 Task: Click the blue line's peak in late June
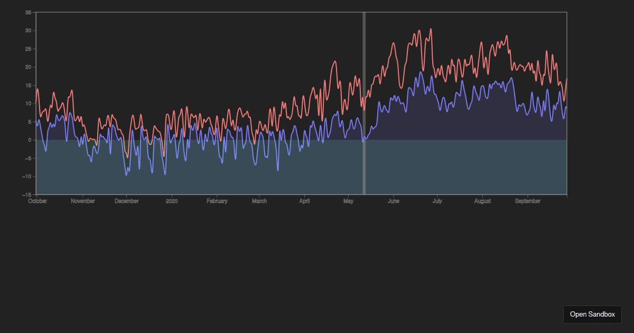click(x=421, y=71)
